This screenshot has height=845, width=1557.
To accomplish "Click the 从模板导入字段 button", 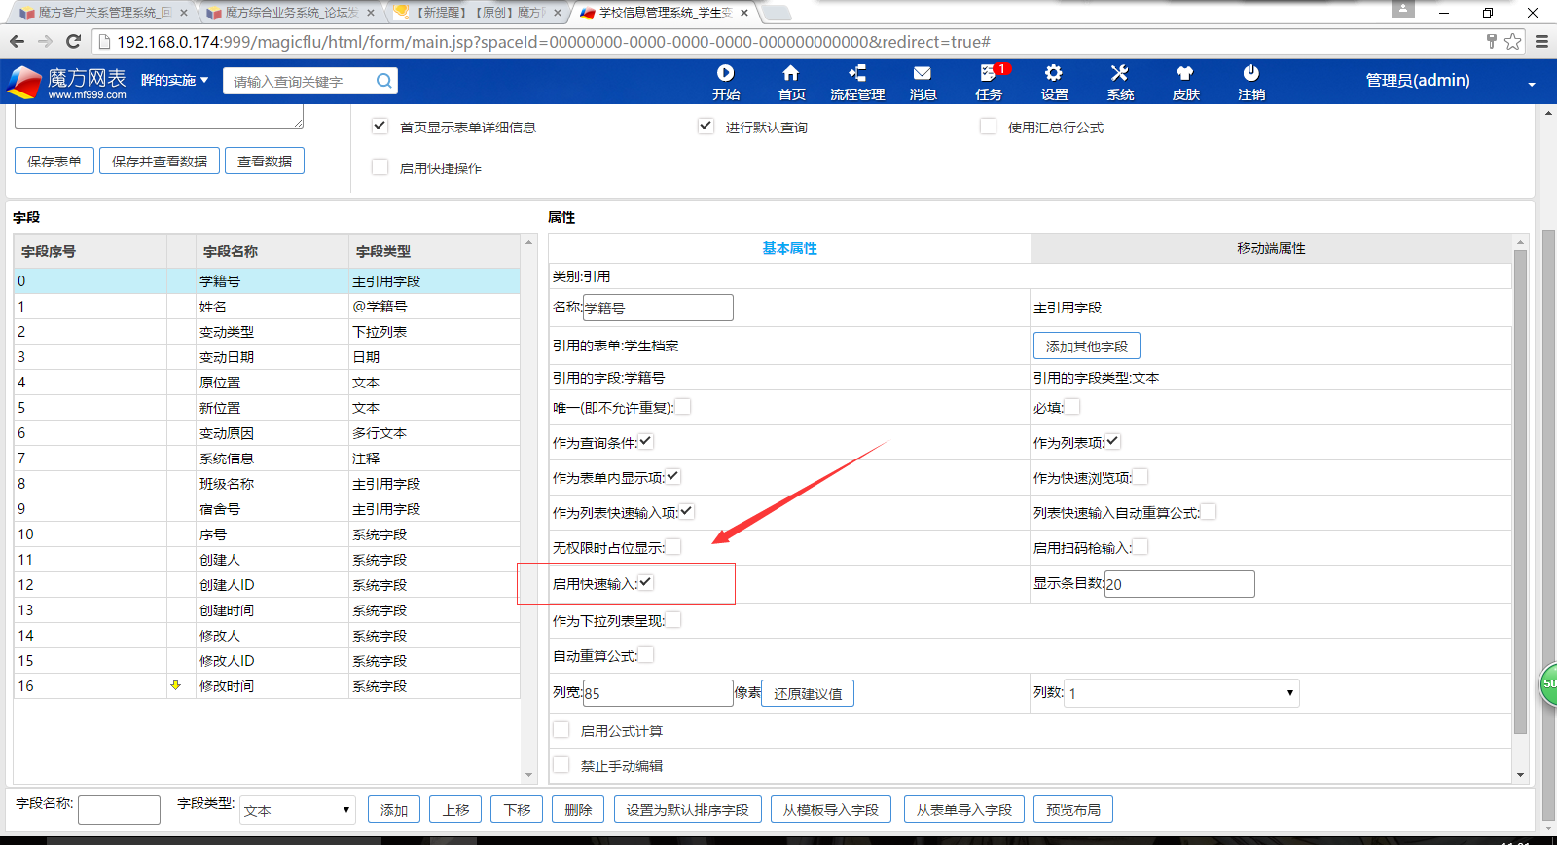I will point(830,809).
